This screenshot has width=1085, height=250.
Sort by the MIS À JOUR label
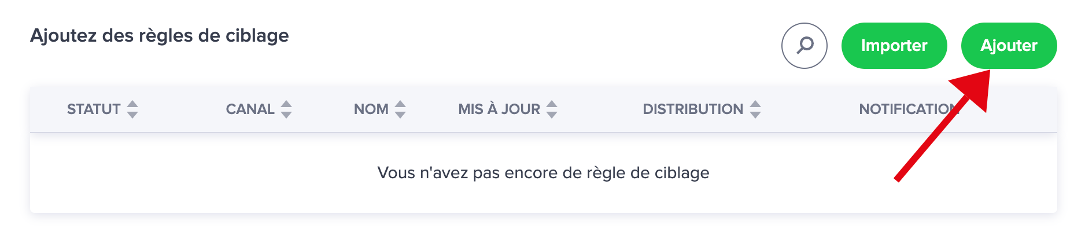[x=499, y=109]
